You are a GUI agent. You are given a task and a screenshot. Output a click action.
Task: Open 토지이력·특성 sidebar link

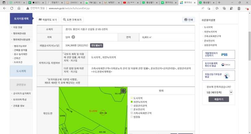point(20,99)
